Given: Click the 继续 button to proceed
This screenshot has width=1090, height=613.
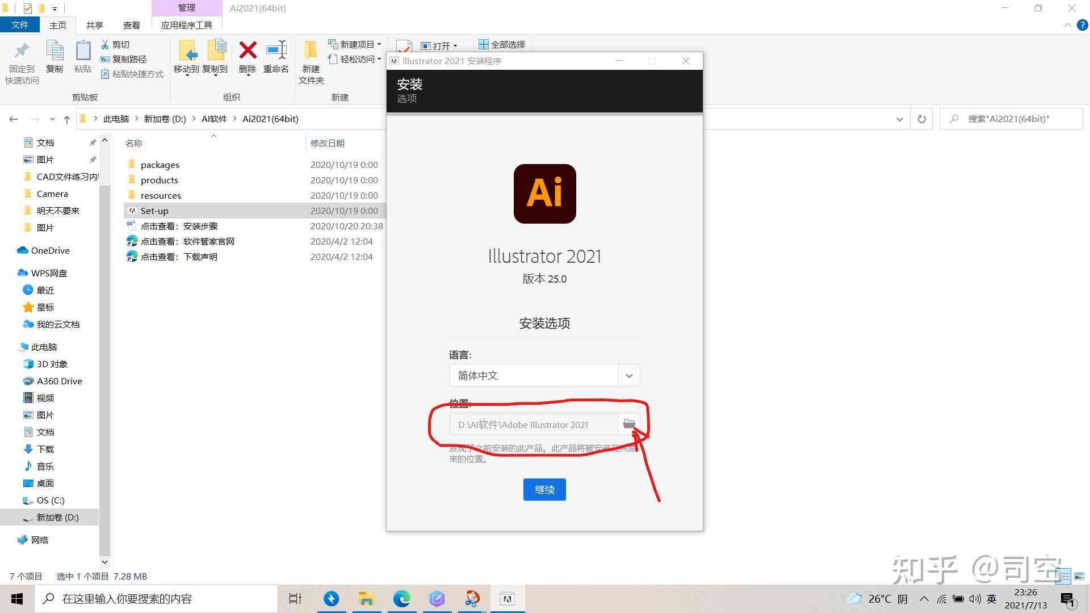Looking at the screenshot, I should (544, 489).
